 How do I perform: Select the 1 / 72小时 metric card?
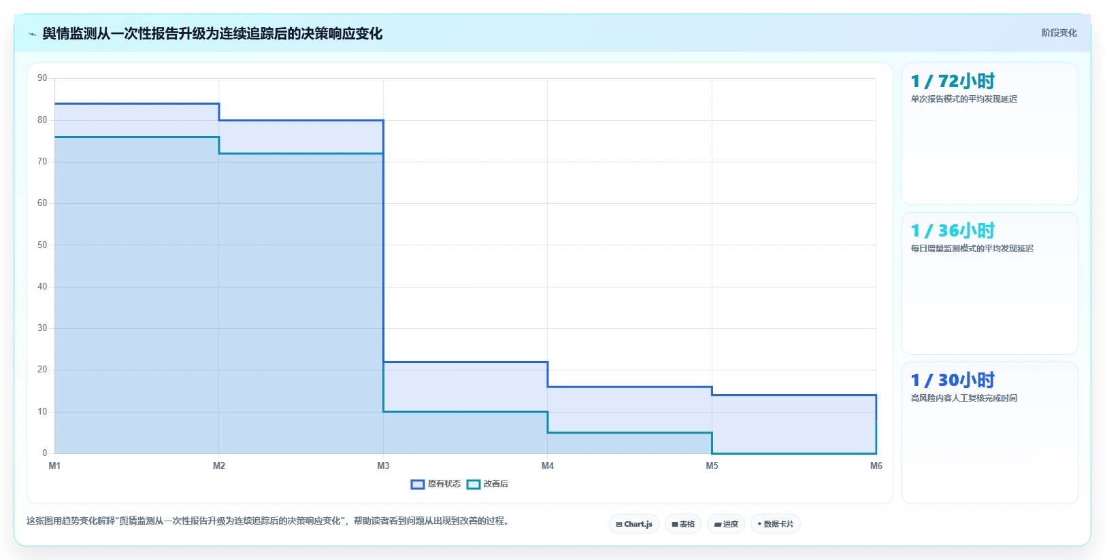[989, 134]
